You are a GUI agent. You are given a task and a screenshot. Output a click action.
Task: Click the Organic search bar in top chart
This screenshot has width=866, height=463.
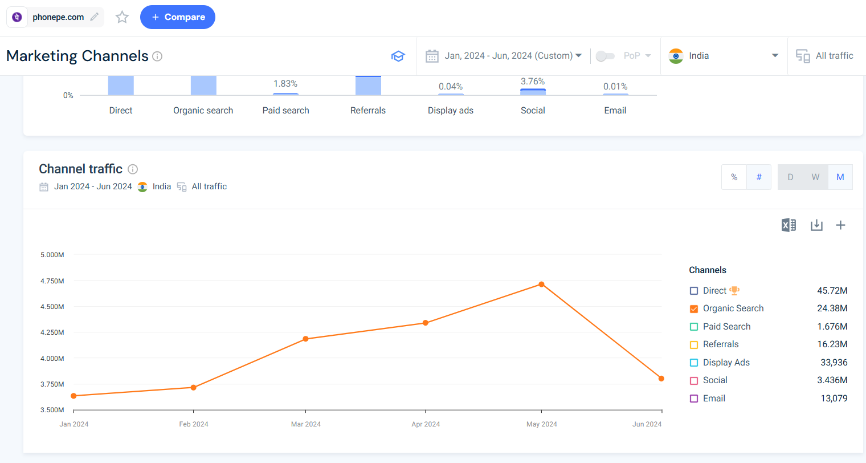tap(203, 86)
